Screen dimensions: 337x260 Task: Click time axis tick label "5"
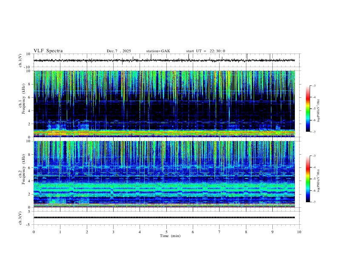click(166, 232)
